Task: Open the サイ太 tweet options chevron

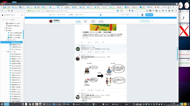Action: pos(125,47)
